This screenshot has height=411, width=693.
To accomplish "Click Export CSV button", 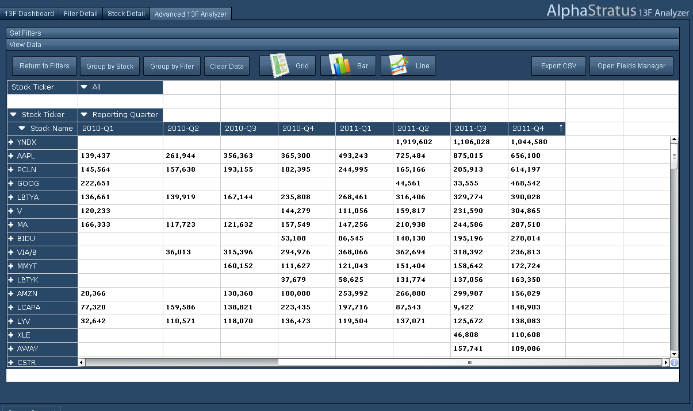I will click(558, 66).
